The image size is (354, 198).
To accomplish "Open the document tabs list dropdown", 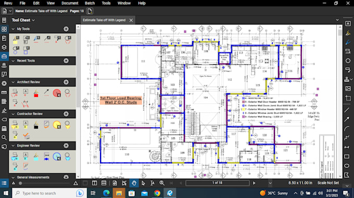I will coord(337,20).
